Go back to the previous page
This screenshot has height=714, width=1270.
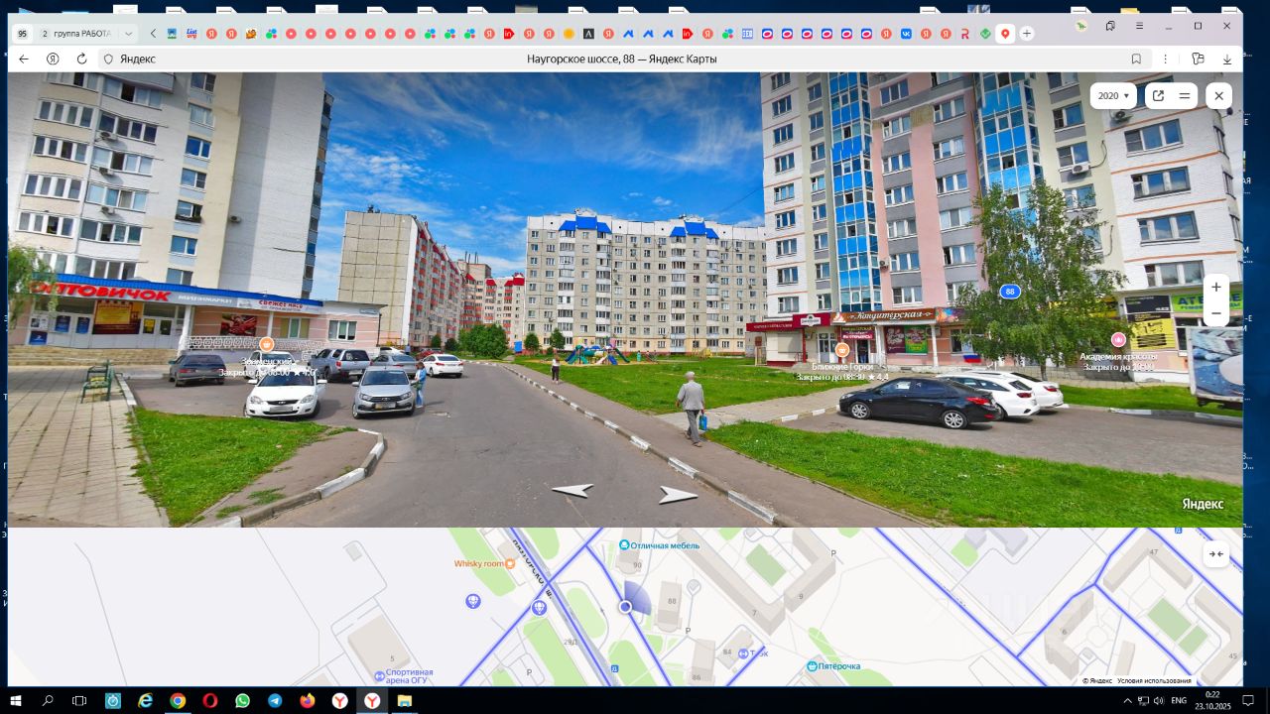pos(24,59)
